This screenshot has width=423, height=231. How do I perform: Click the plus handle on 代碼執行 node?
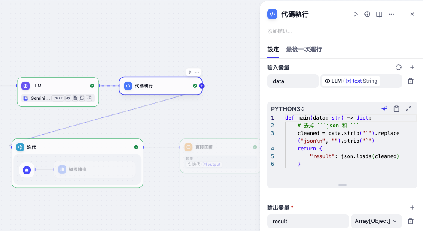point(202,86)
